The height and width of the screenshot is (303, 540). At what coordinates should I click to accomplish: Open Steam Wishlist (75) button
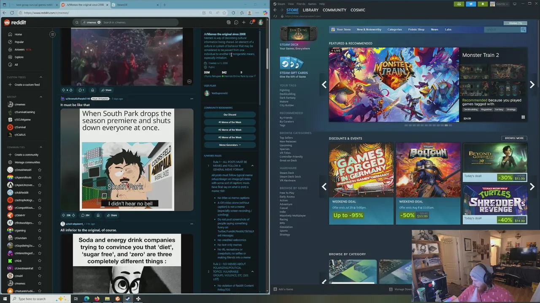[x=515, y=23]
